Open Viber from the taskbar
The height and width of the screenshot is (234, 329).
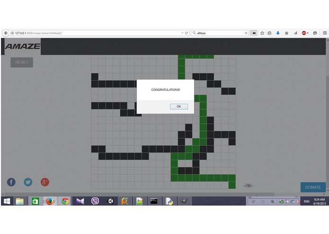[x=95, y=201]
